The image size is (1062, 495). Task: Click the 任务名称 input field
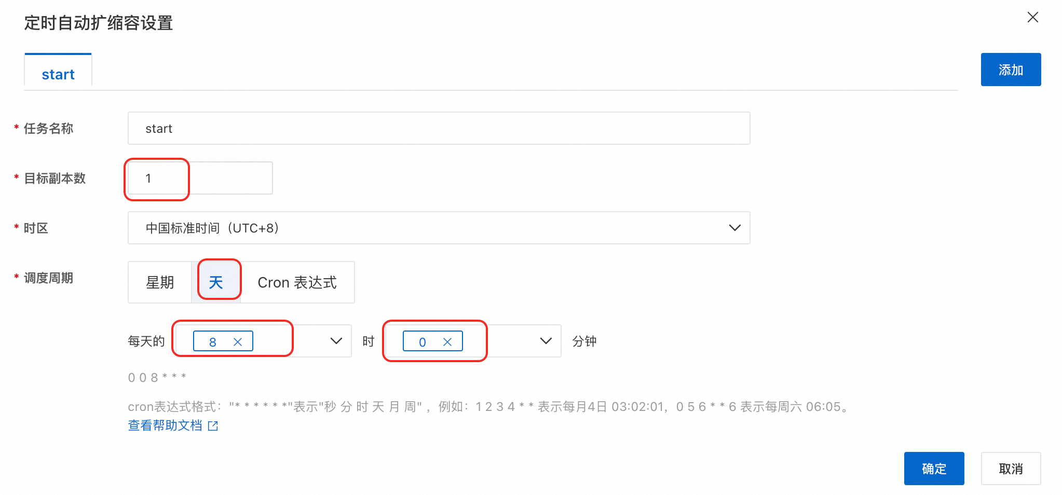(439, 128)
